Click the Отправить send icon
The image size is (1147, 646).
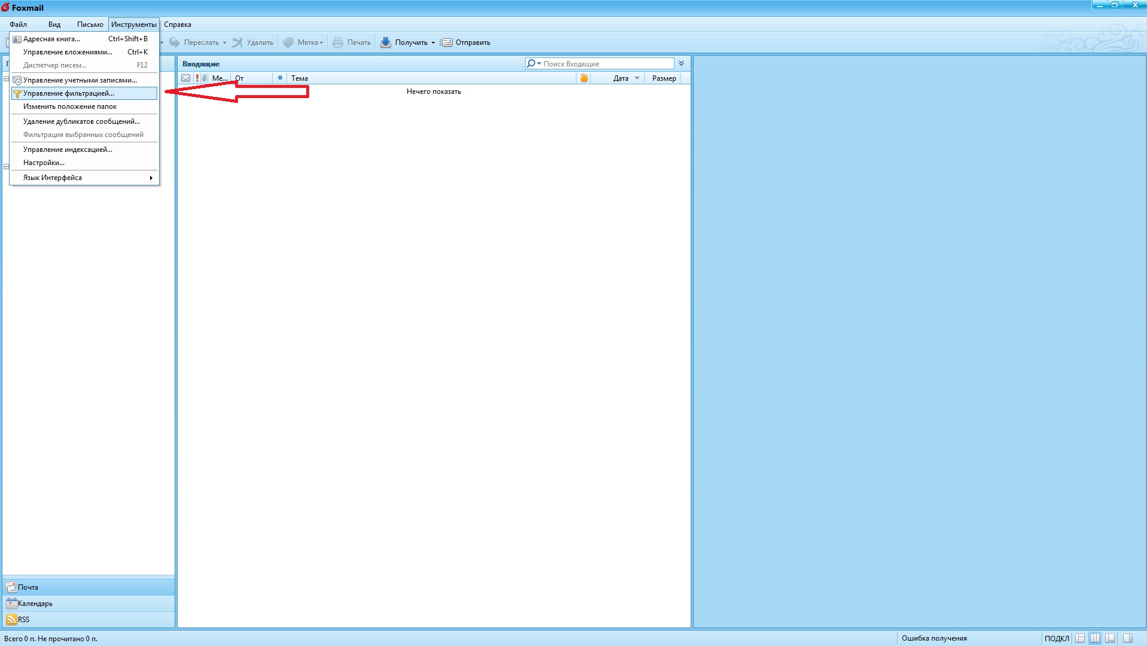click(446, 42)
